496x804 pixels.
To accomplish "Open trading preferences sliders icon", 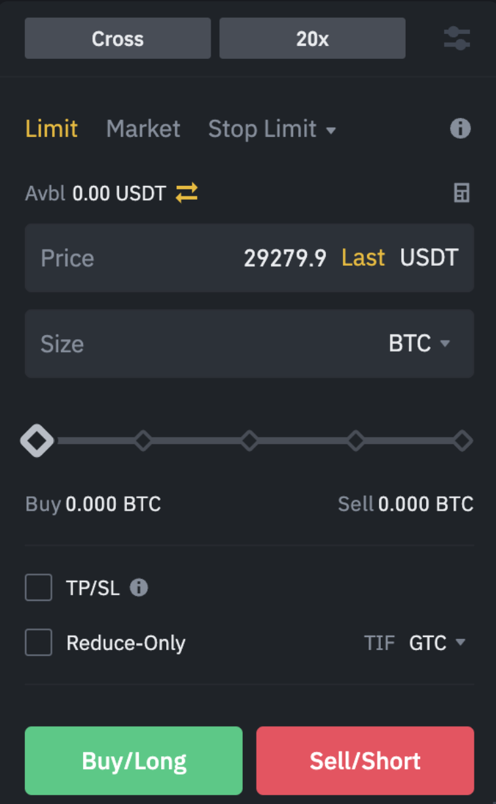I will pos(457,38).
